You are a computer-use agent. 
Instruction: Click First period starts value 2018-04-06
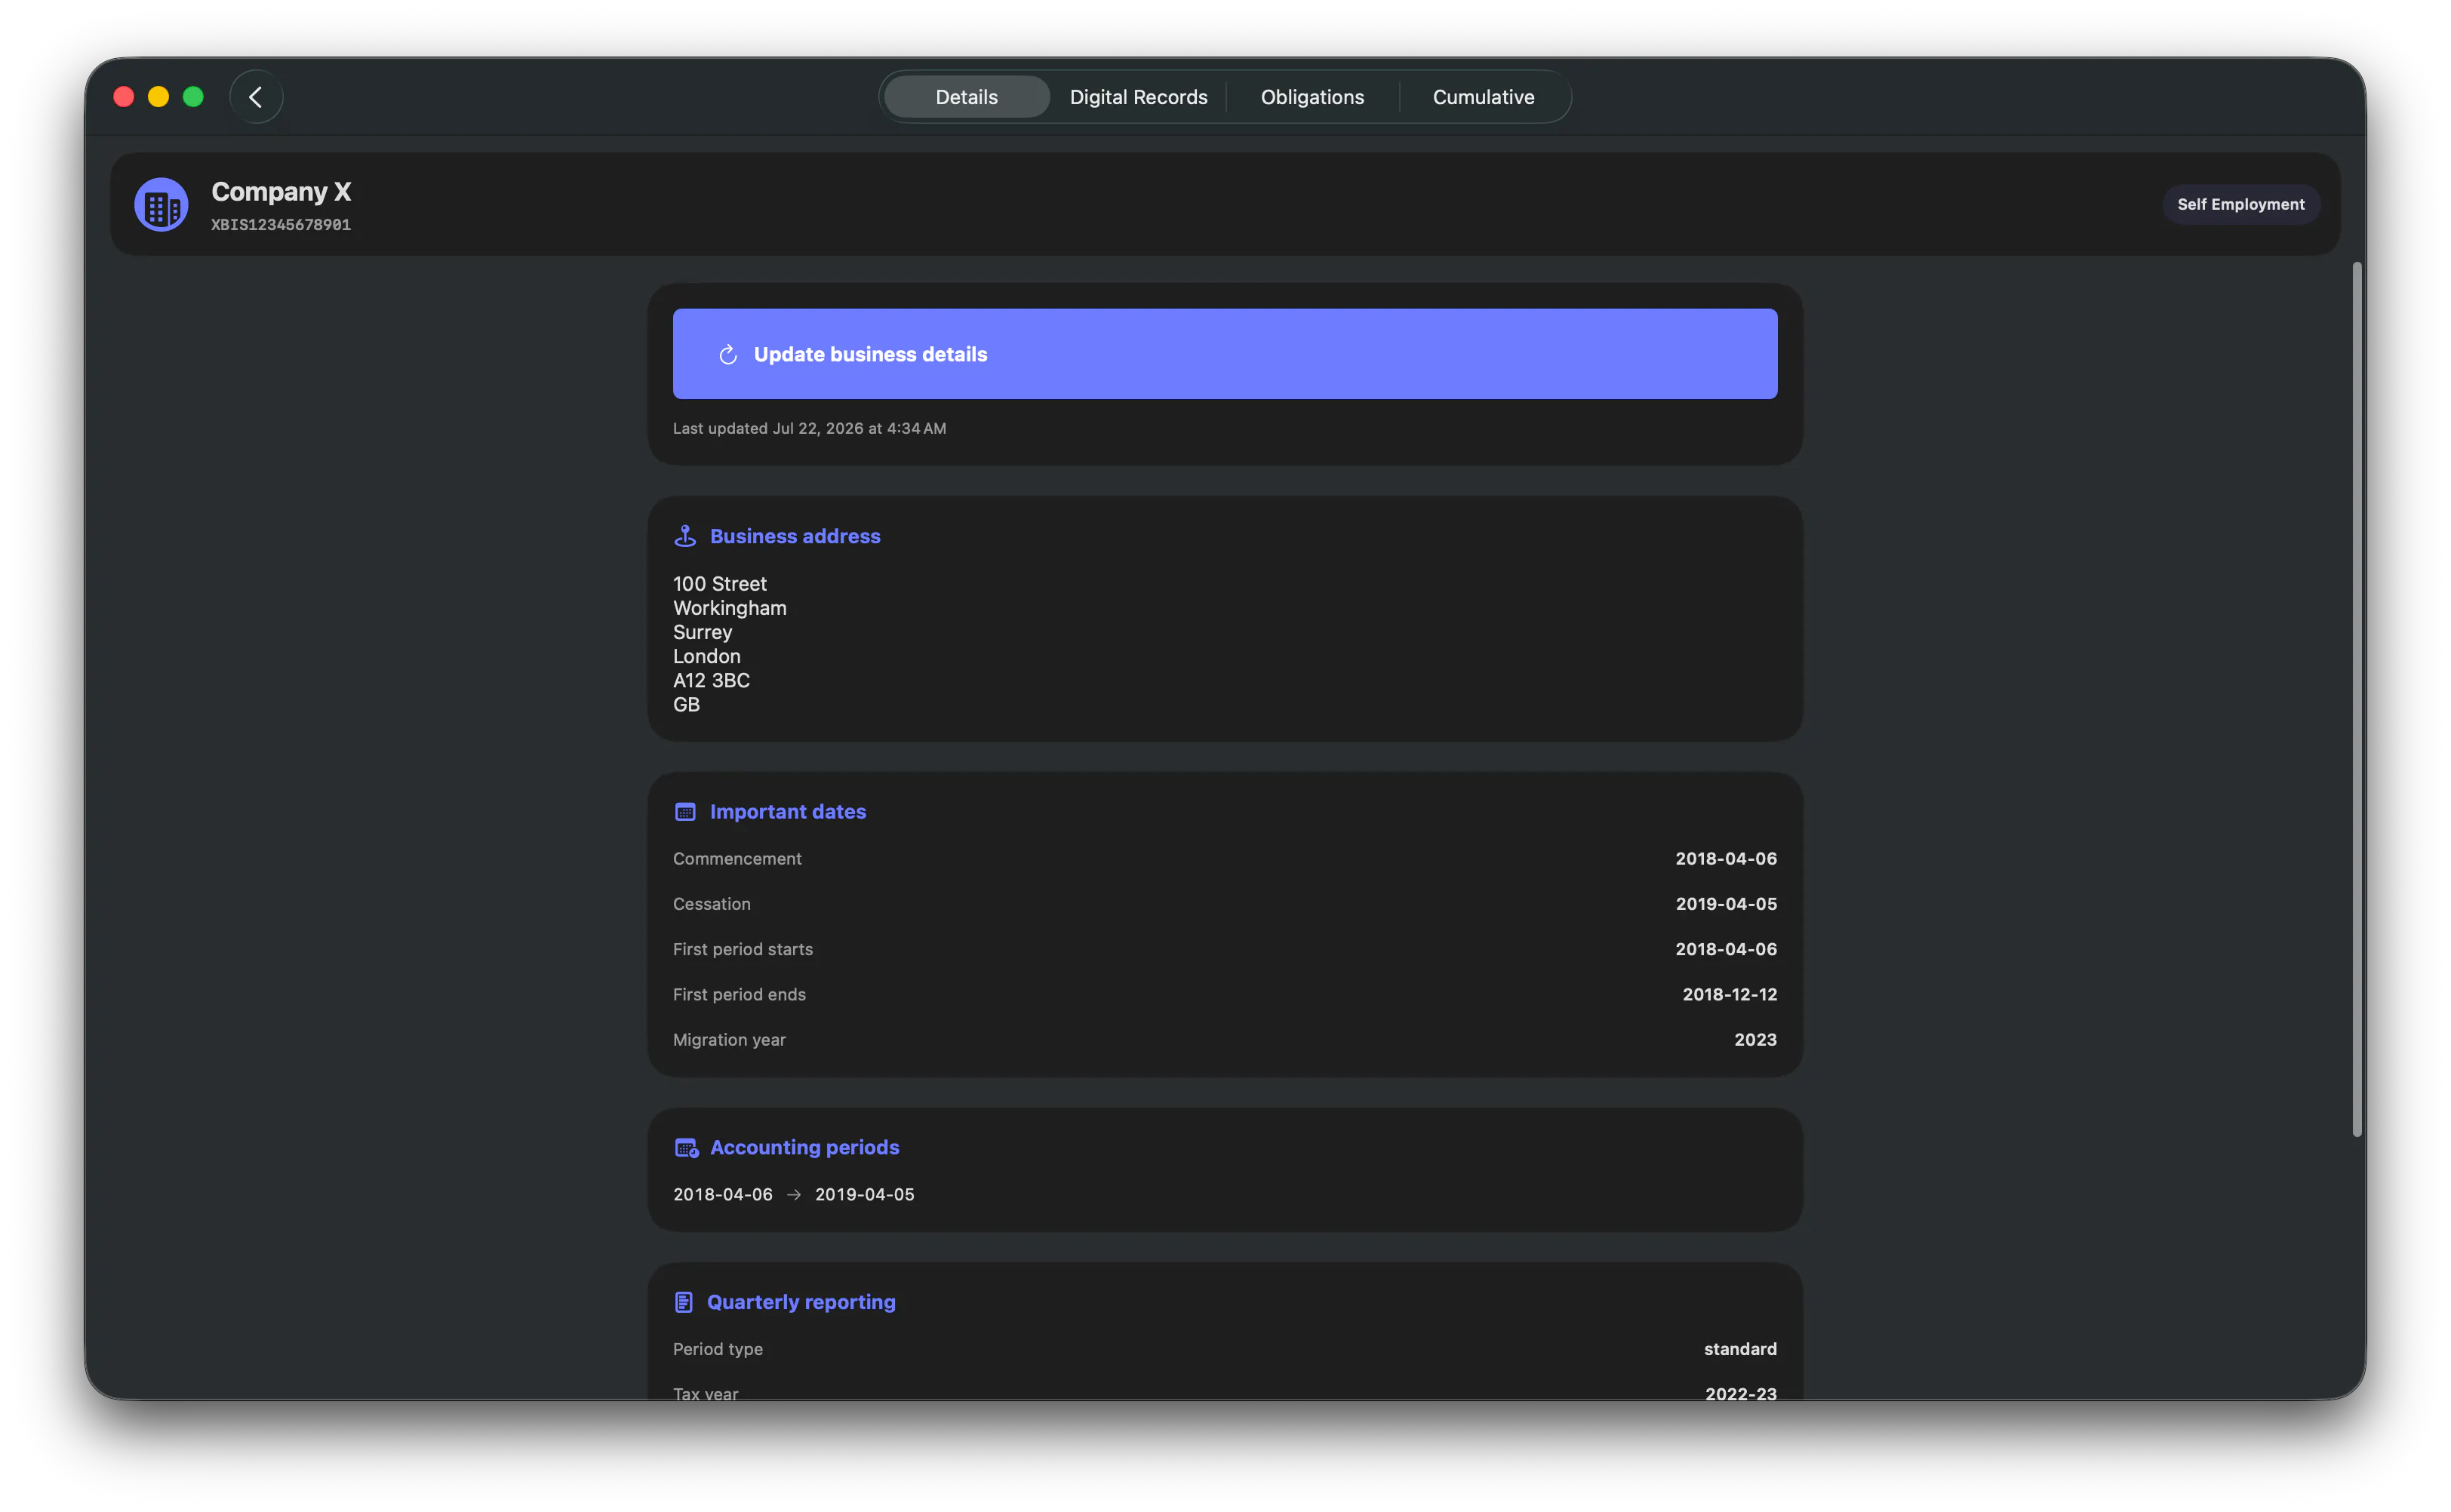1726,950
